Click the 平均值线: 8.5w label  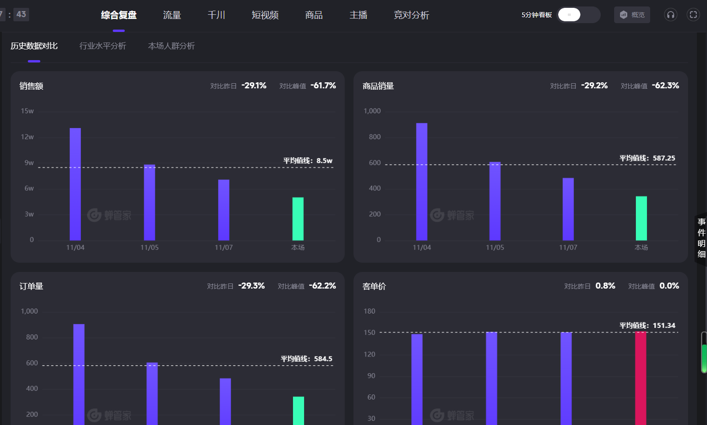pyautogui.click(x=308, y=160)
